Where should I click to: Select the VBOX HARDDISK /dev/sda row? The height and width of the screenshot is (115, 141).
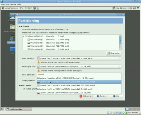[x=70, y=36]
